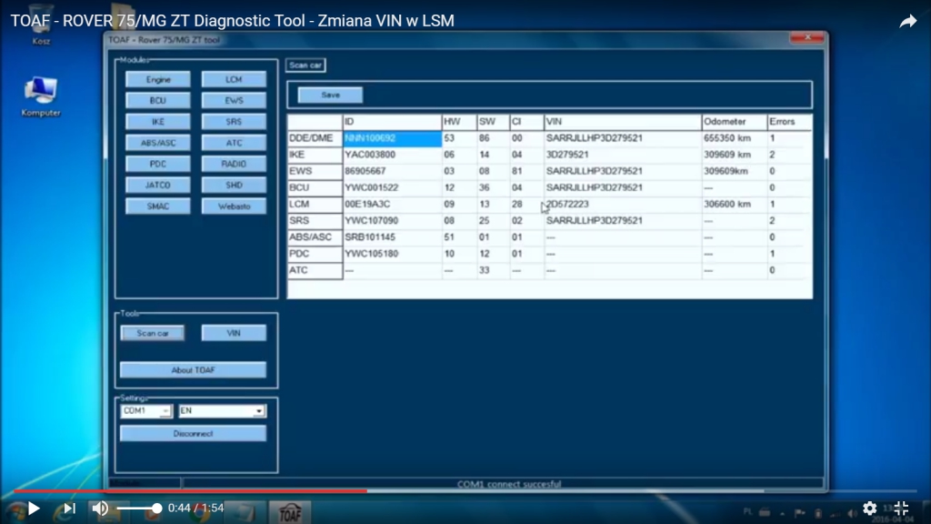Open video settings gear

pyautogui.click(x=870, y=508)
